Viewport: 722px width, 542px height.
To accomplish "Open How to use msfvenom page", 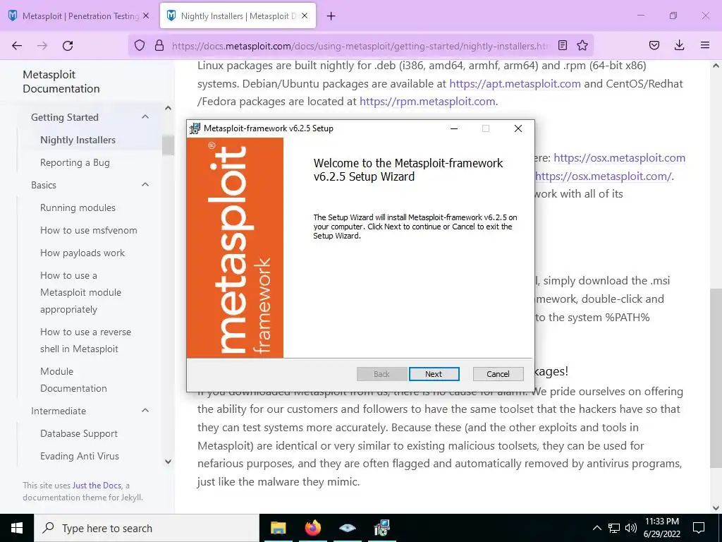I will tap(88, 231).
